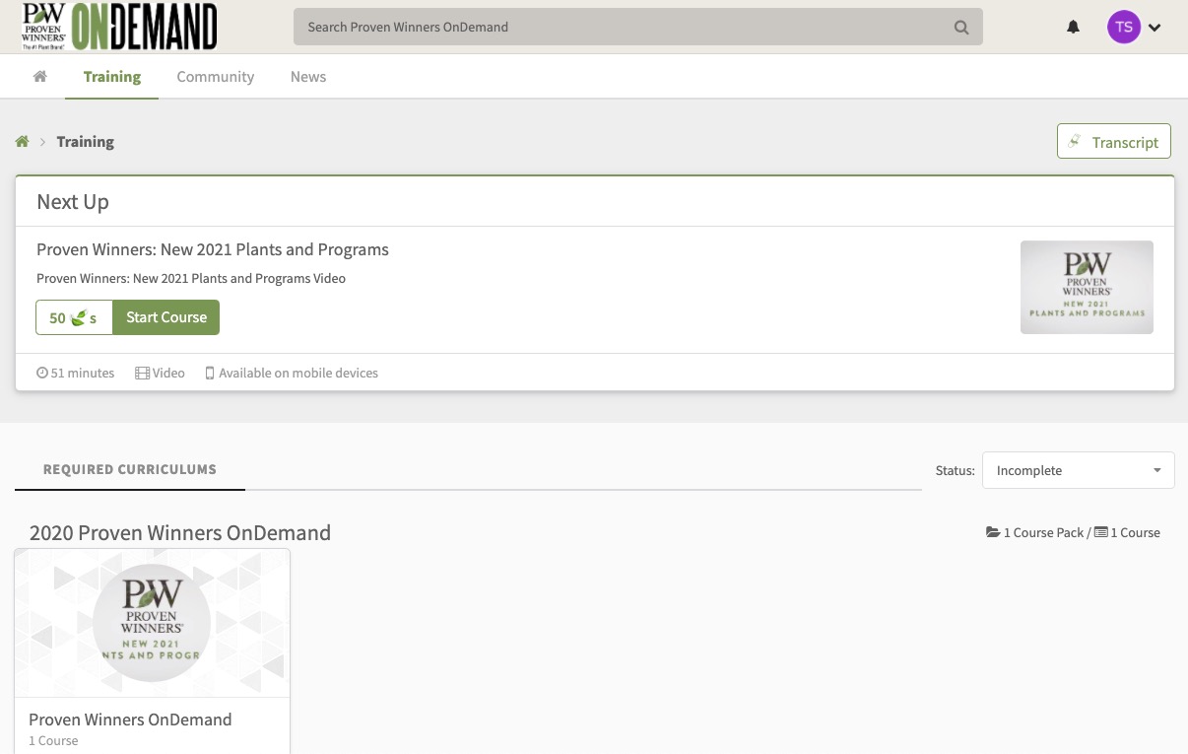Open the Community tab
The height and width of the screenshot is (754, 1188).
[x=215, y=77]
